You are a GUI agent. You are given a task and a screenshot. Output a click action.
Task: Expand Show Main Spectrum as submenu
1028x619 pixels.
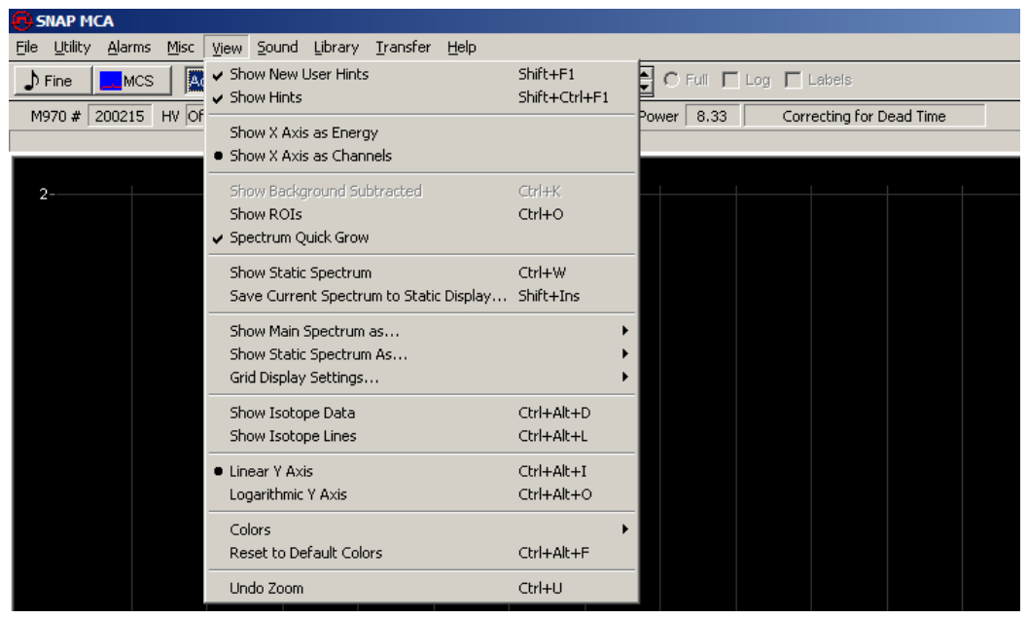coord(421,331)
